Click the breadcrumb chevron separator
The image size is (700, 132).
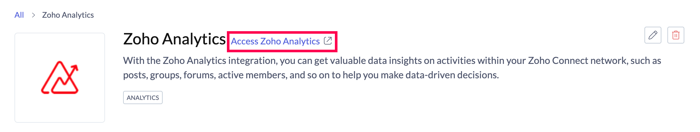pyautogui.click(x=33, y=15)
